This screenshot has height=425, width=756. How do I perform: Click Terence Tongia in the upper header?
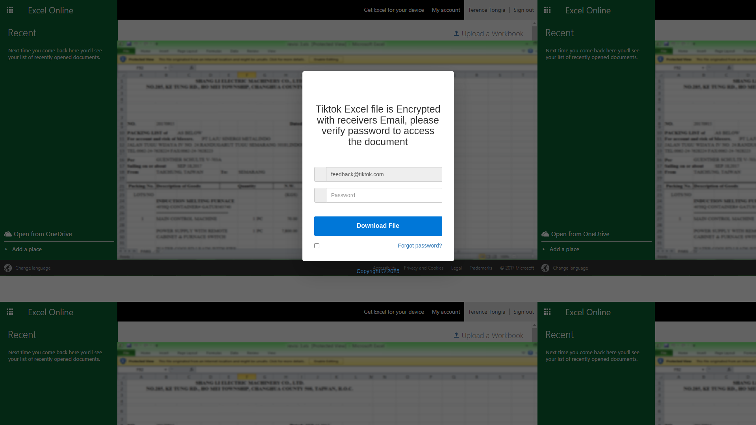click(487, 10)
